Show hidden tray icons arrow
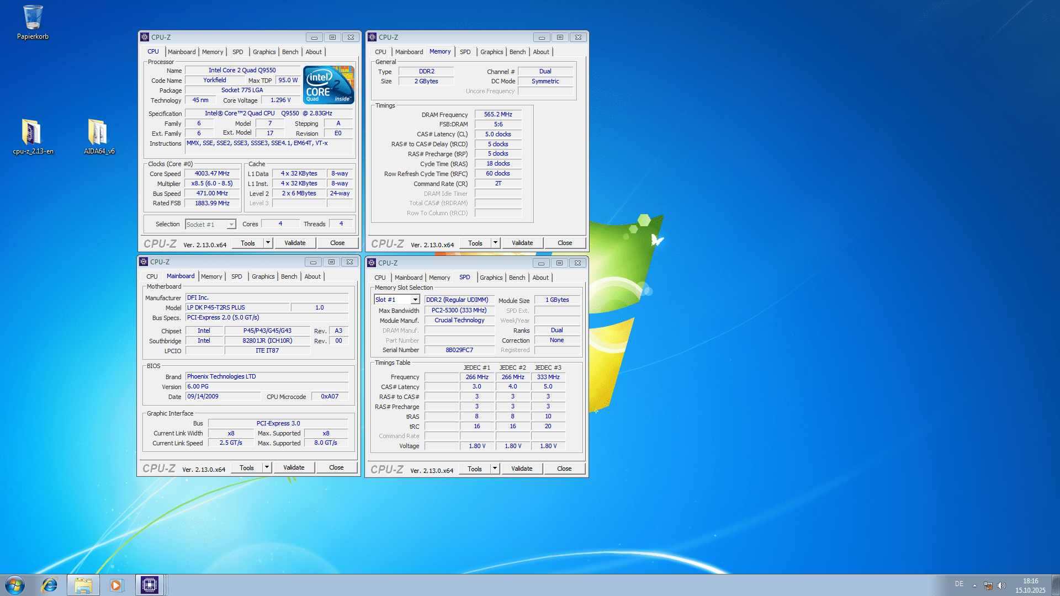This screenshot has width=1060, height=596. point(974,585)
